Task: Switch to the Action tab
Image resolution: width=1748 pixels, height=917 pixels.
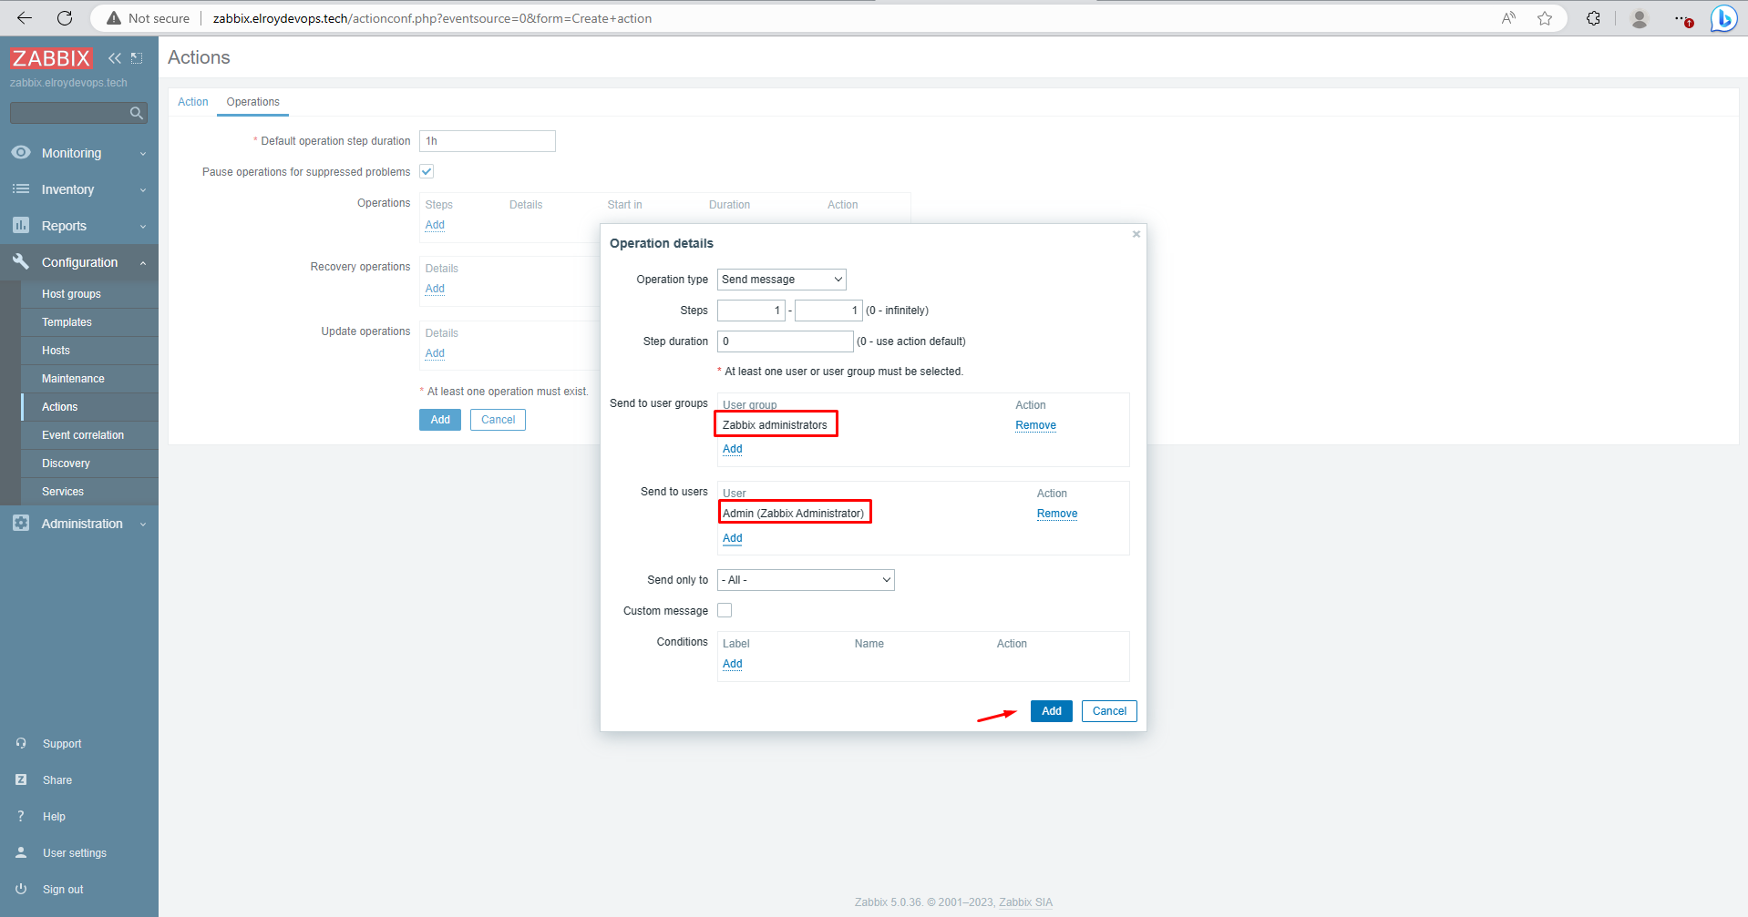Action: (x=193, y=102)
